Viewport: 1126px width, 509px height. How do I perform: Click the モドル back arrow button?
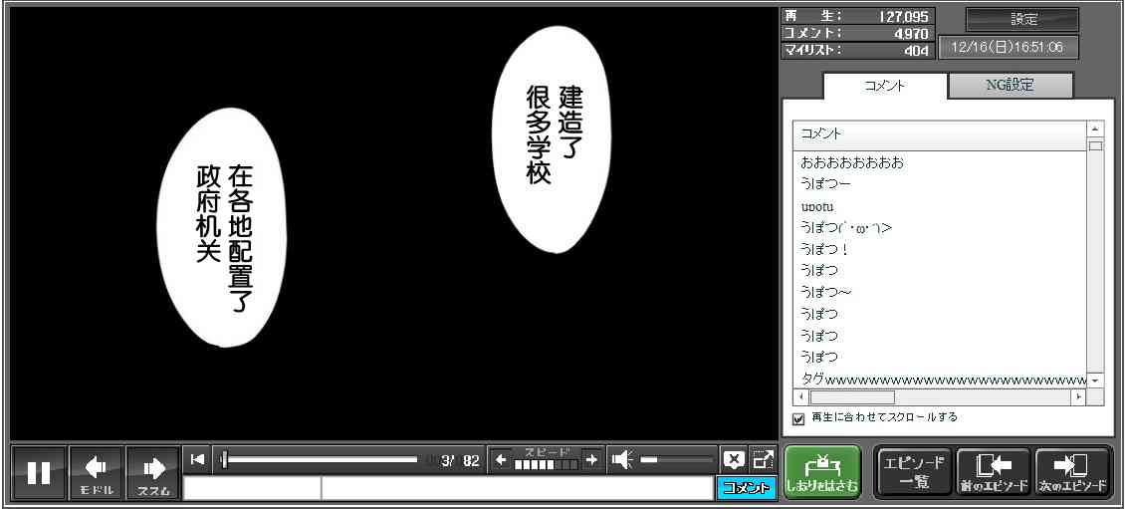coord(97,472)
